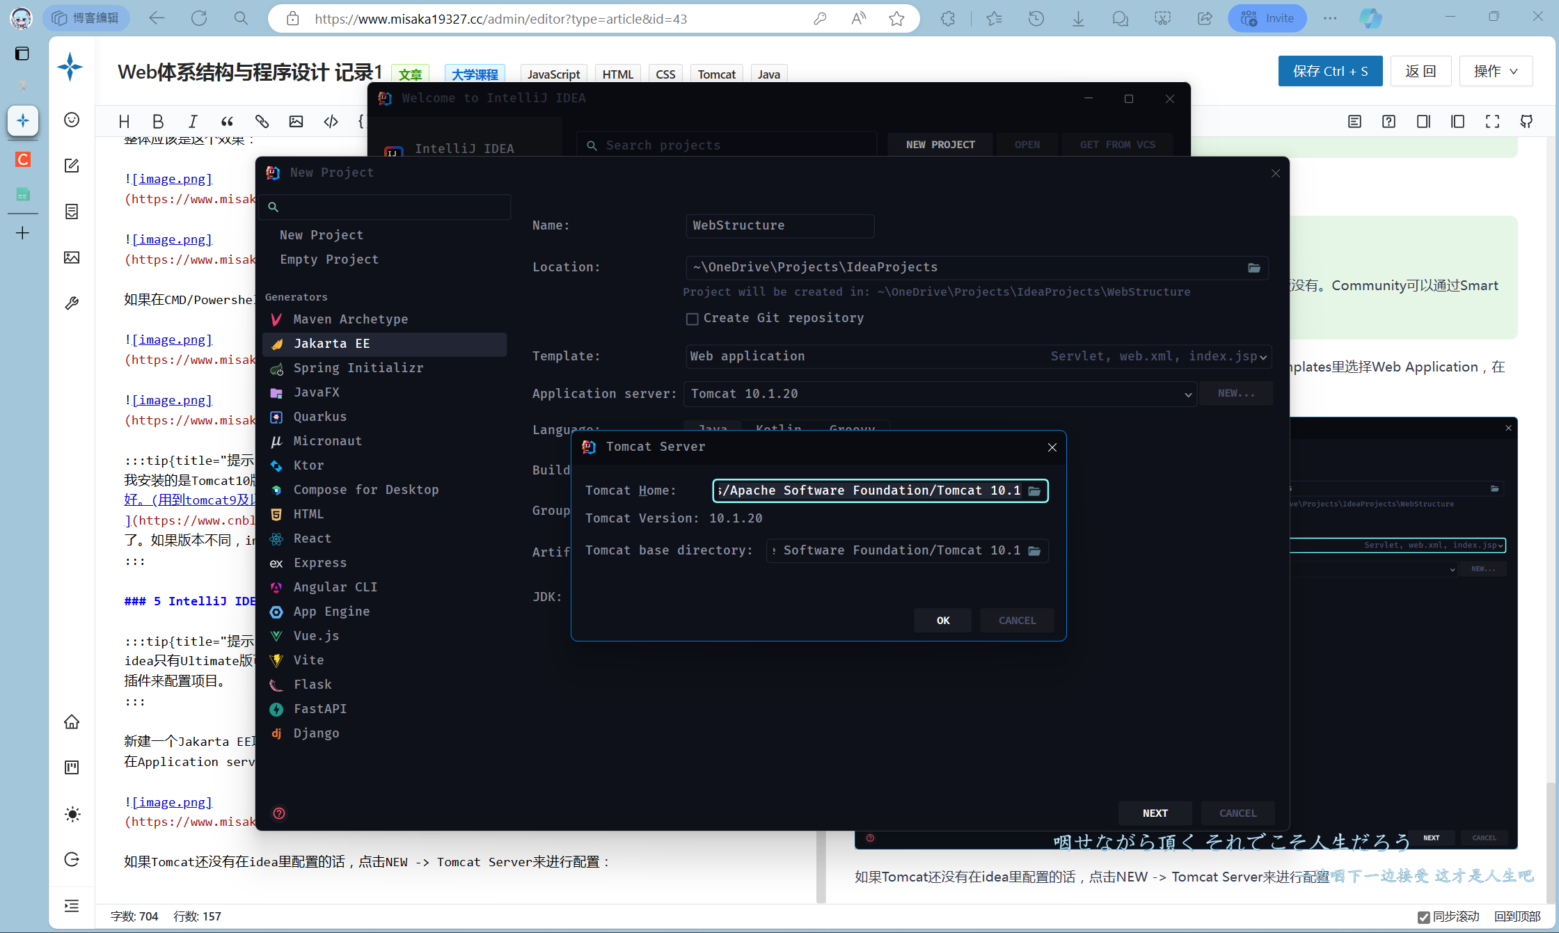
Task: Toggle fullscreen mode in the editor toolbar
Action: point(1492,122)
